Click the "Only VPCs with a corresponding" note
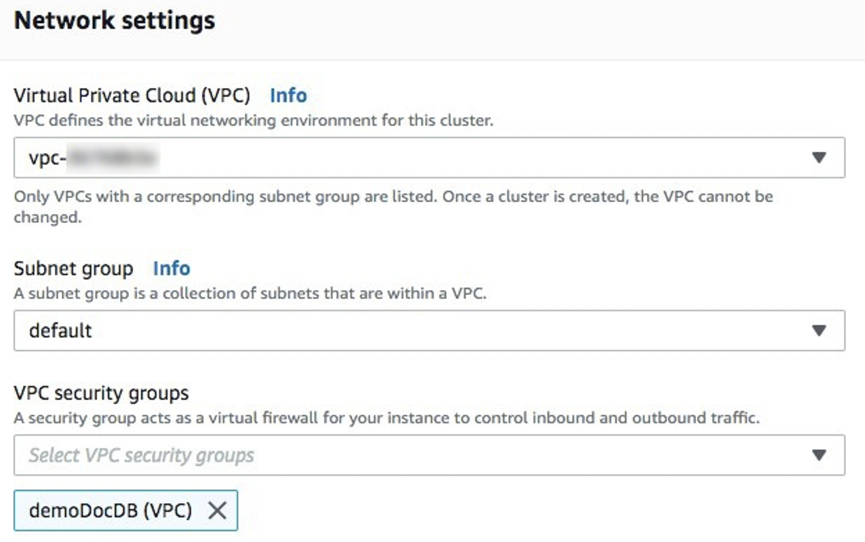Image resolution: width=865 pixels, height=542 pixels. click(393, 197)
